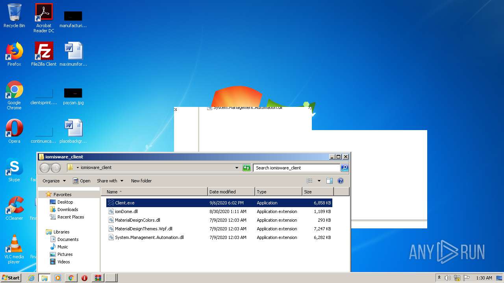Click the Explorer Forward navigation button
Screen dimensions: 504x283
click(56, 168)
